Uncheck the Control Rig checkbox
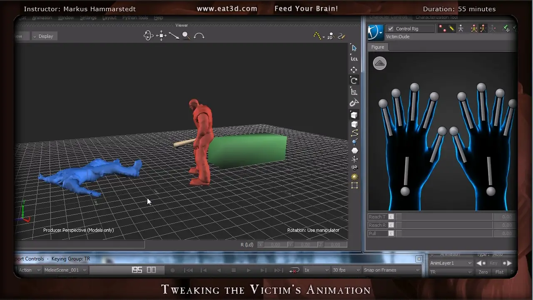The image size is (533, 300). (390, 28)
